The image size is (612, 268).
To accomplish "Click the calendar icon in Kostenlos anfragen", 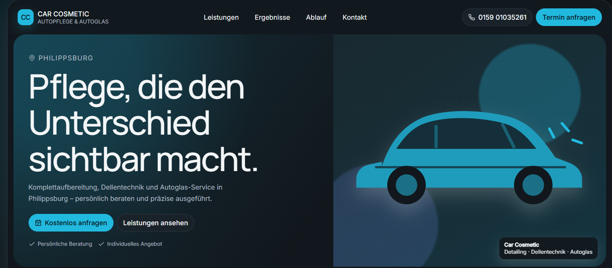I will (x=38, y=223).
